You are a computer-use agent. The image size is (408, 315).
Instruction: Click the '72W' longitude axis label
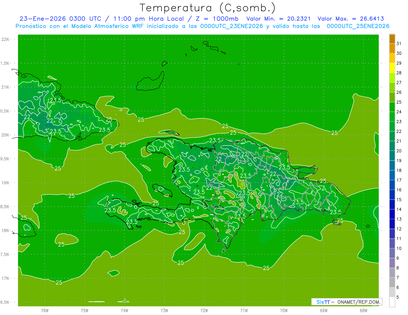204,310
